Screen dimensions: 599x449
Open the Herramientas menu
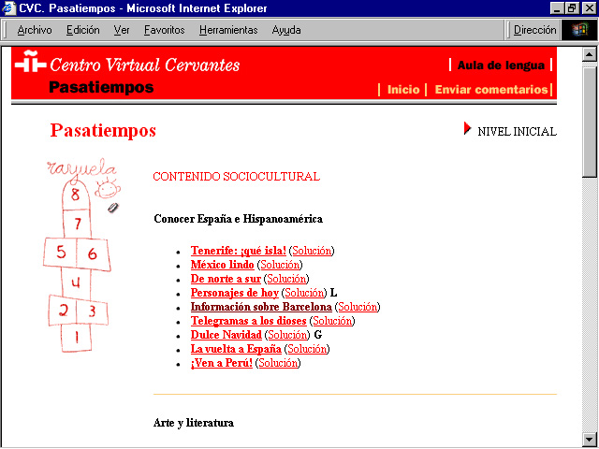click(228, 30)
